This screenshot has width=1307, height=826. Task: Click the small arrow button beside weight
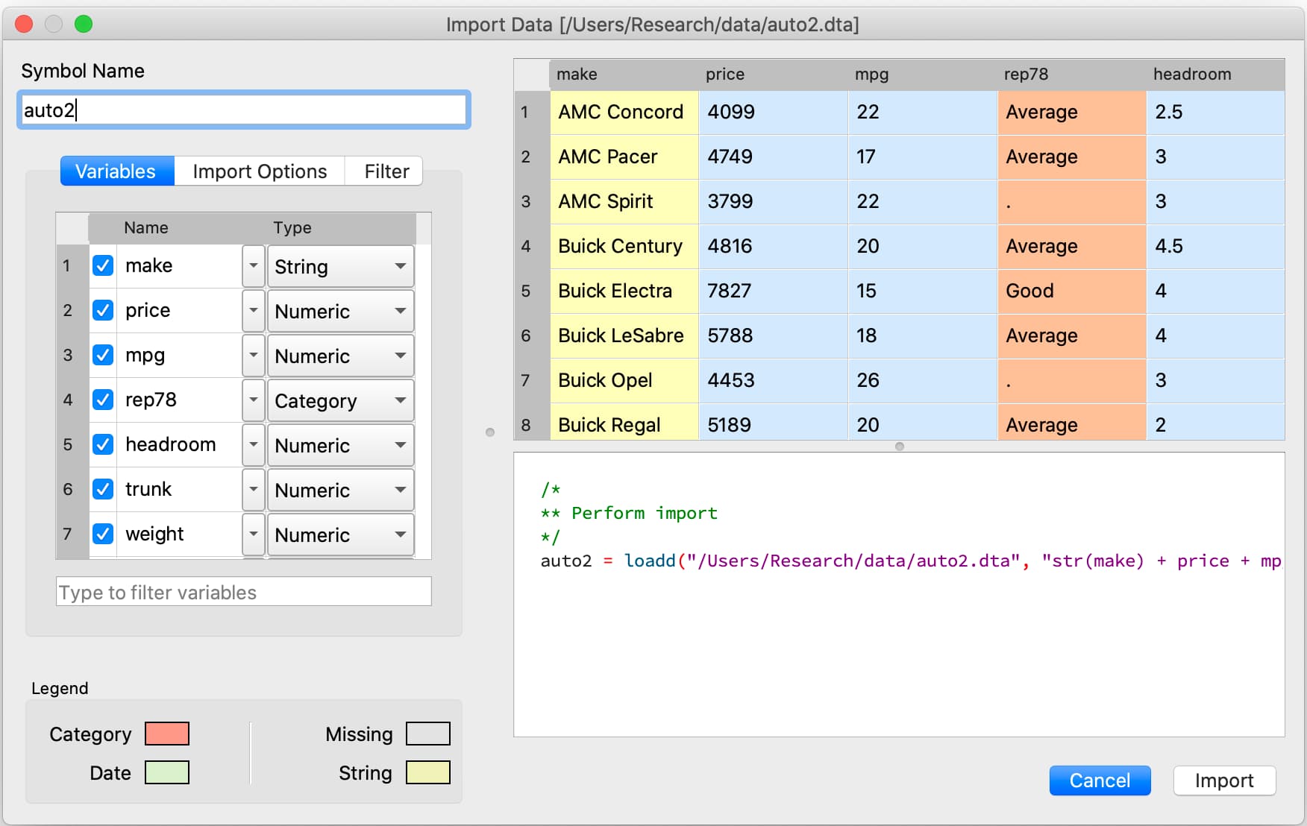254,535
